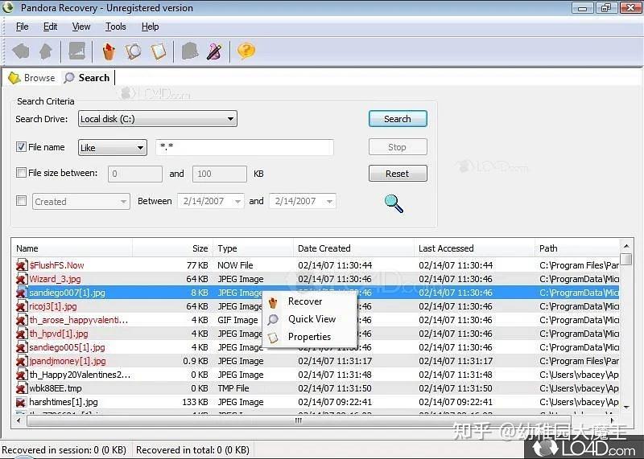Open the Search Drive Local disk dropdown
644x459 pixels.
click(158, 119)
